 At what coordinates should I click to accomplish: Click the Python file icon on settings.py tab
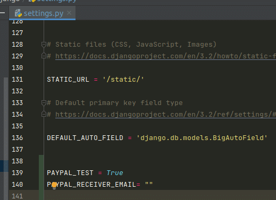pyautogui.click(x=18, y=13)
